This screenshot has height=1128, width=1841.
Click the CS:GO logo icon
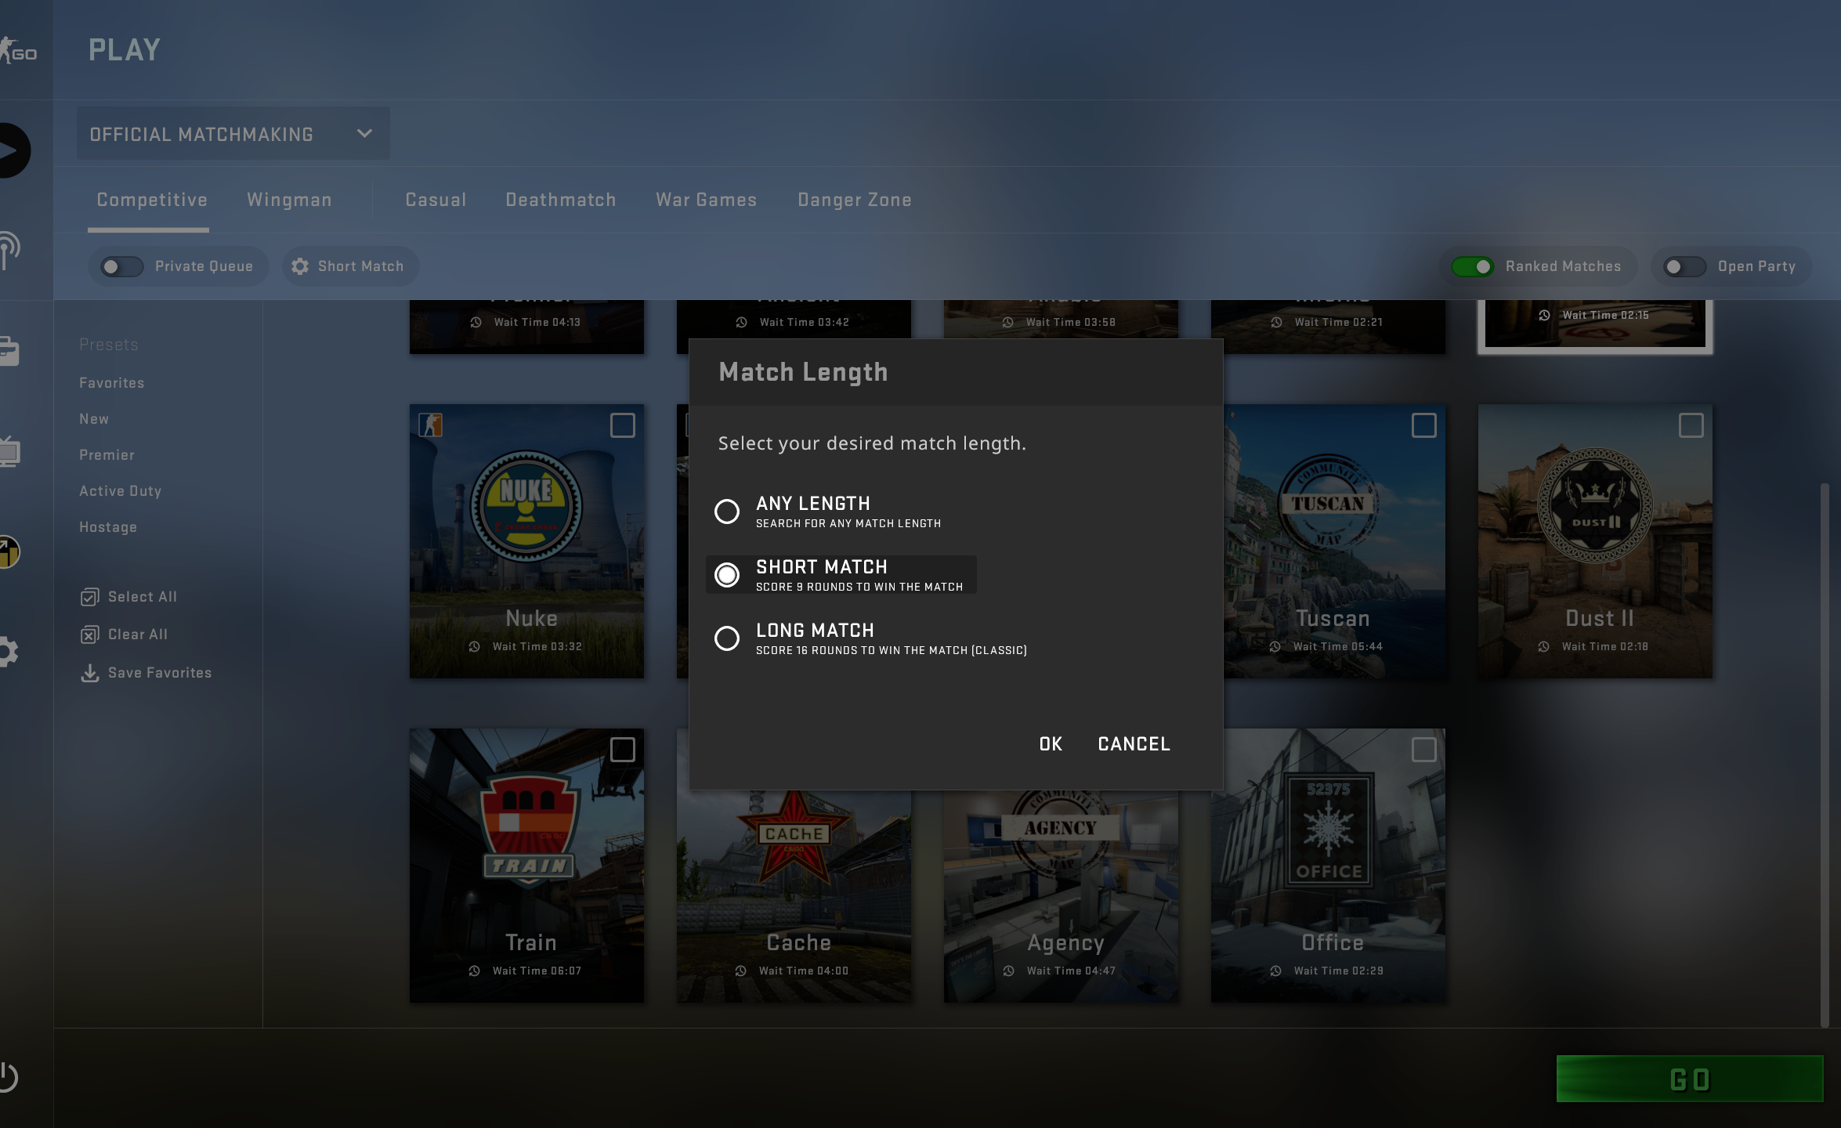pyautogui.click(x=19, y=52)
